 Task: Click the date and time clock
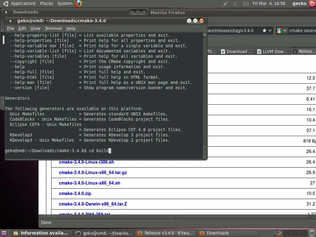[269, 3]
